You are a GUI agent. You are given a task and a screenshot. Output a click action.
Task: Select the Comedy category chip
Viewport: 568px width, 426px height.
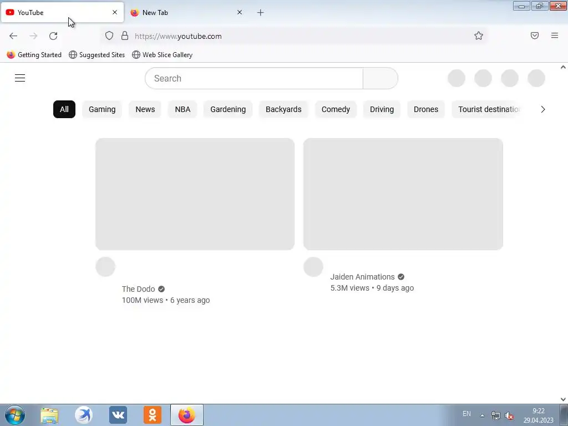tap(336, 109)
